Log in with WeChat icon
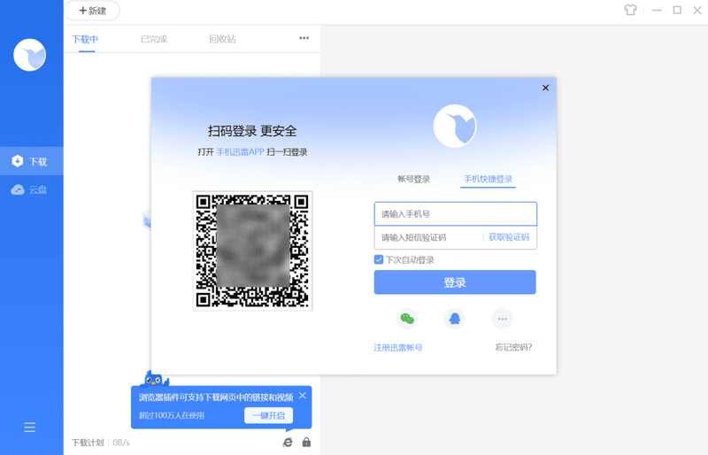 (x=407, y=319)
